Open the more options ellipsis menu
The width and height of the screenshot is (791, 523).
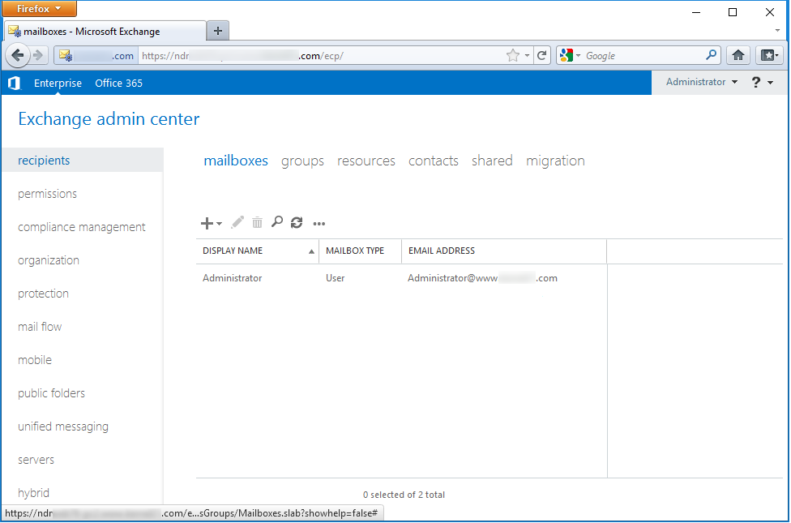pyautogui.click(x=319, y=223)
